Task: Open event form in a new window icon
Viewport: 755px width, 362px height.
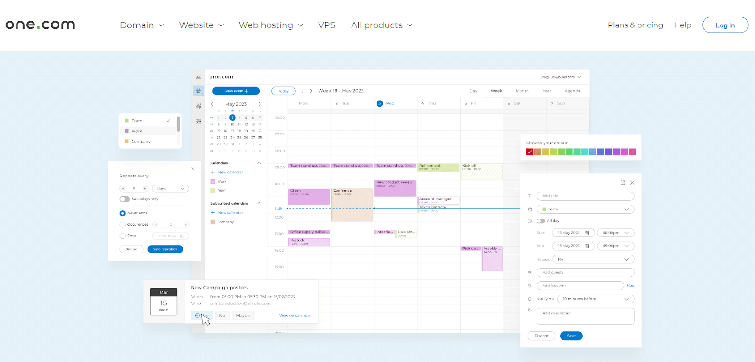Action: coord(623,183)
